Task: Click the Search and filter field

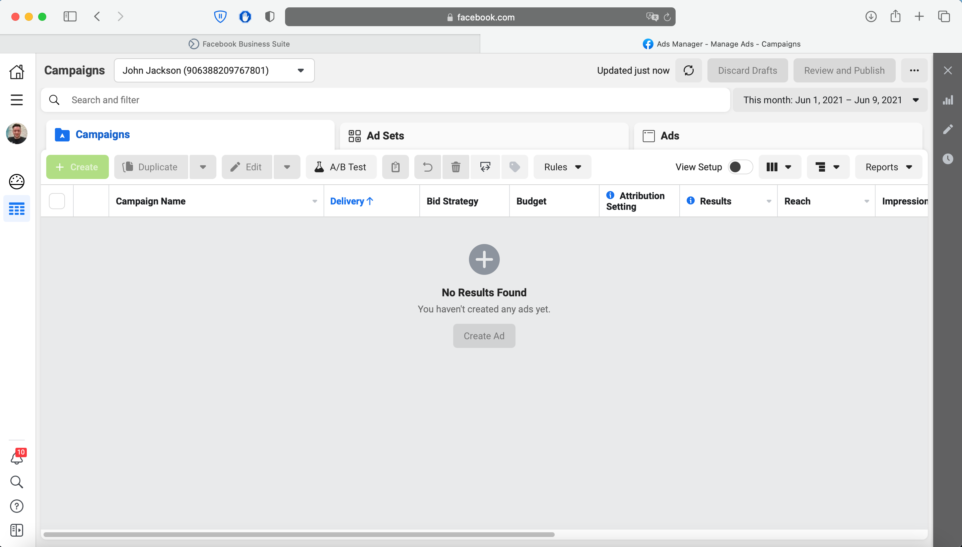Action: pos(386,100)
